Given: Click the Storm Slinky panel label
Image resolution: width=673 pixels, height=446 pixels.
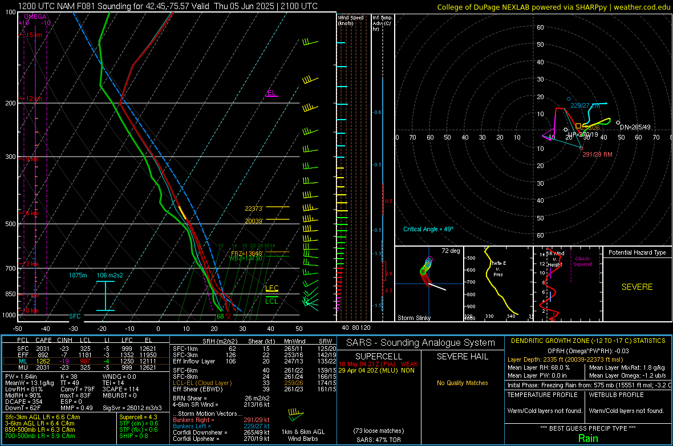Looking at the screenshot, I should pos(414,318).
